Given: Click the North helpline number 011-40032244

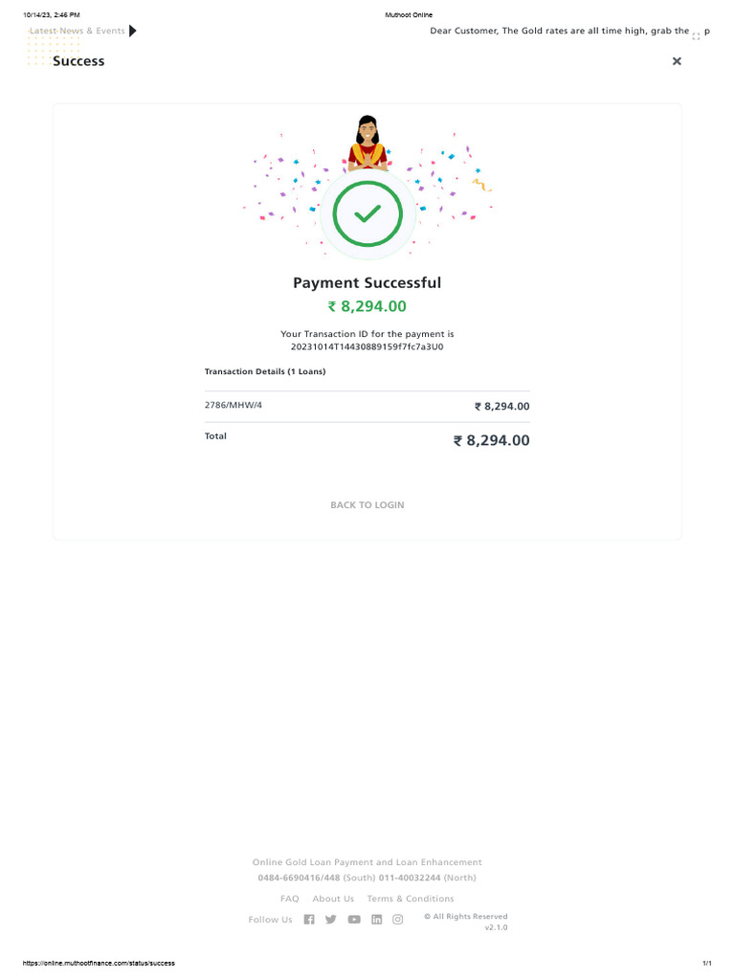Looking at the screenshot, I should pyautogui.click(x=410, y=878).
